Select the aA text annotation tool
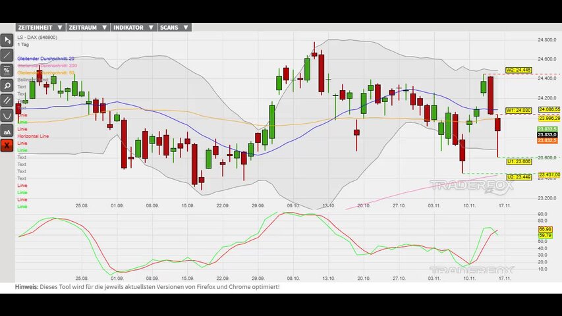 pyautogui.click(x=7, y=130)
